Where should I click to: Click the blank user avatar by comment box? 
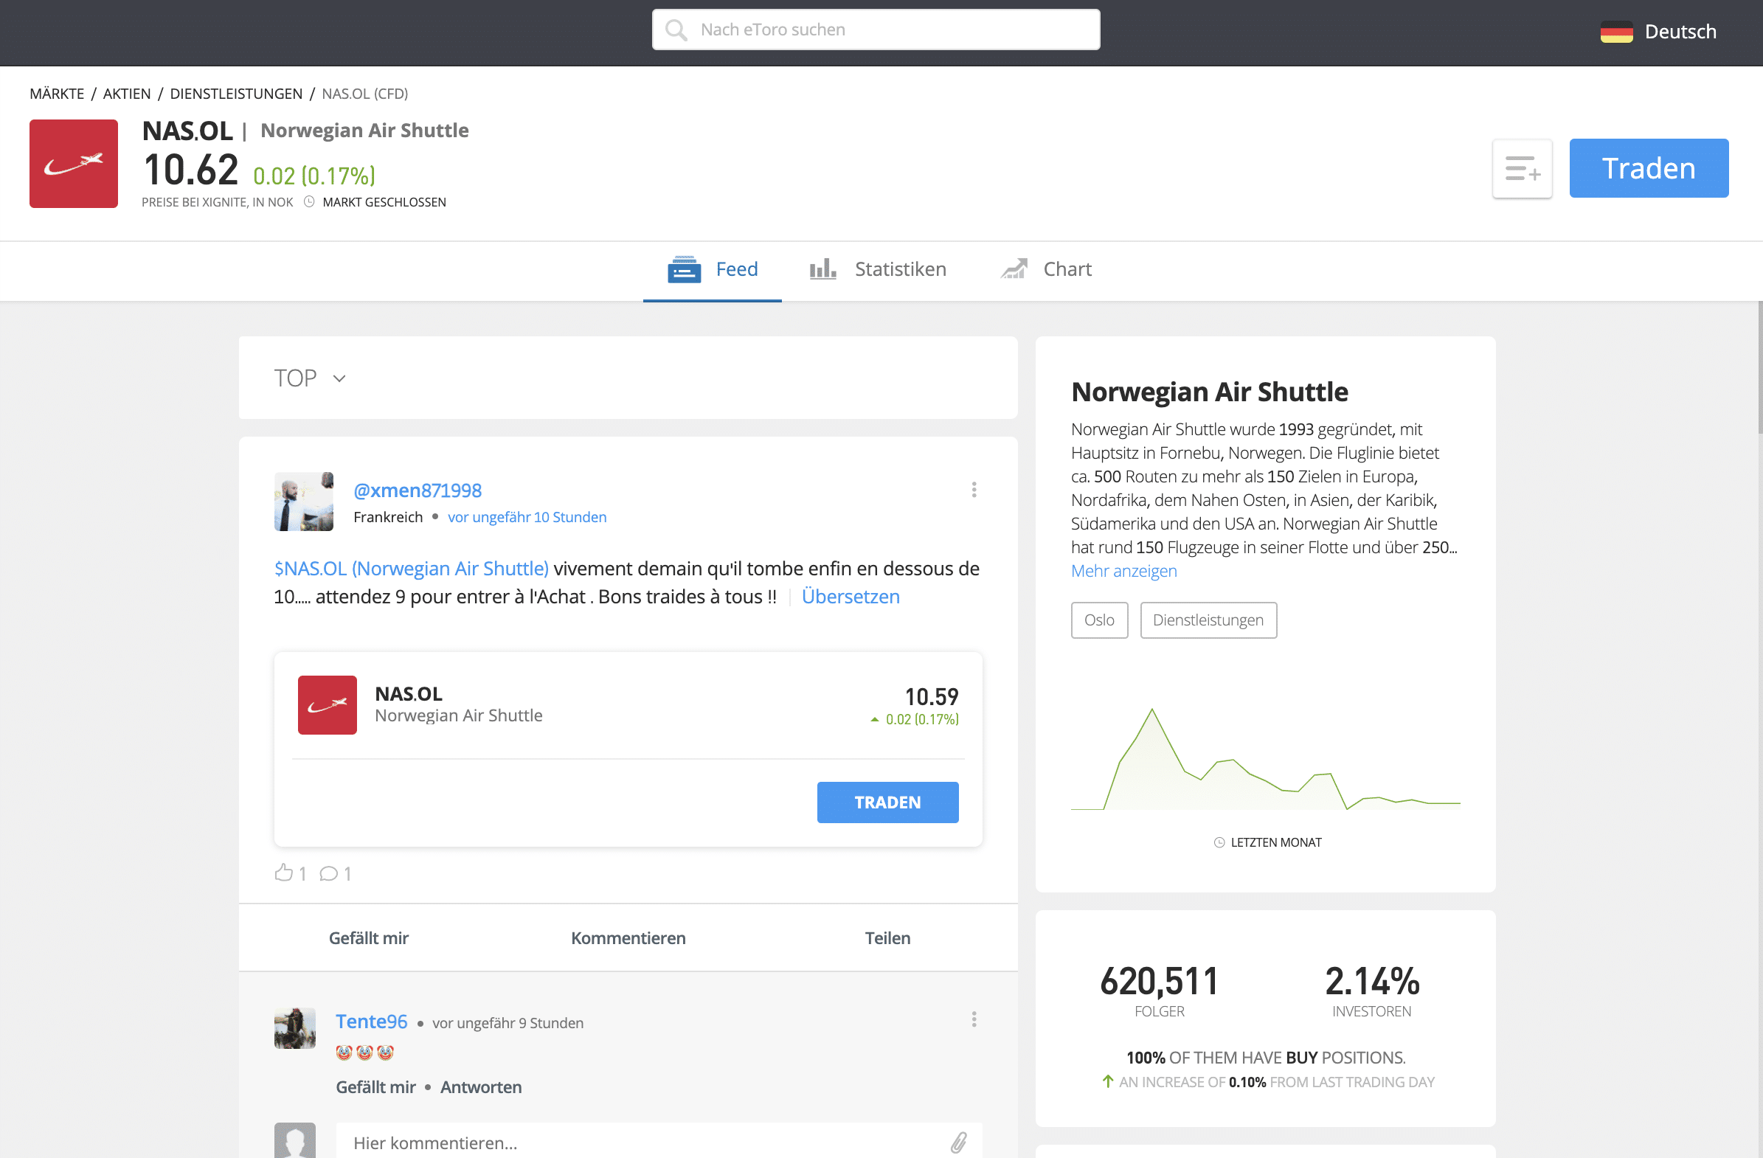point(295,1141)
